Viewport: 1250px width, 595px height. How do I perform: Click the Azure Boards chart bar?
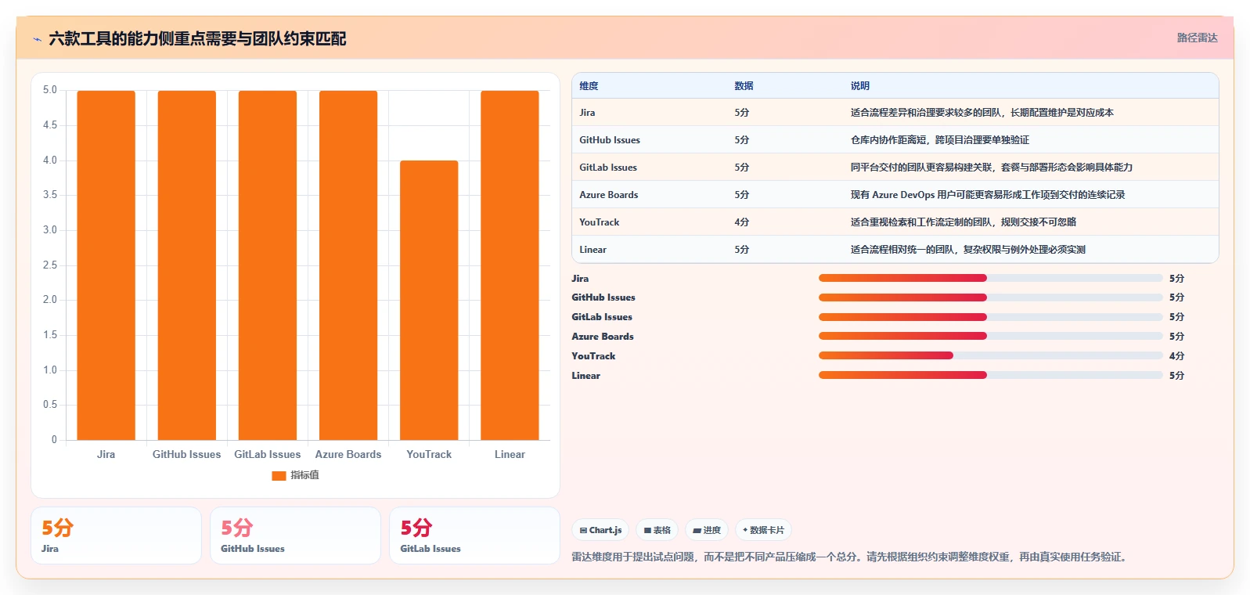click(348, 265)
